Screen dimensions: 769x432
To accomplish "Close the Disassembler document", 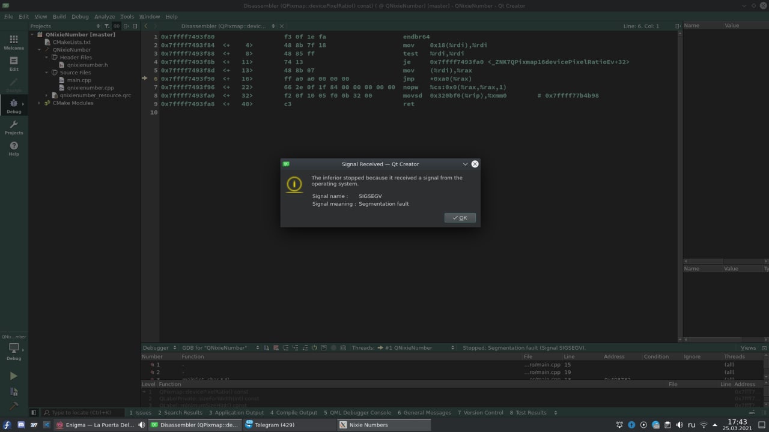I will pyautogui.click(x=282, y=26).
